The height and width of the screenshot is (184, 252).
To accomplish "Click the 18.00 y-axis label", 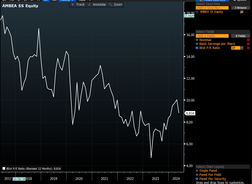I will (x=190, y=13).
